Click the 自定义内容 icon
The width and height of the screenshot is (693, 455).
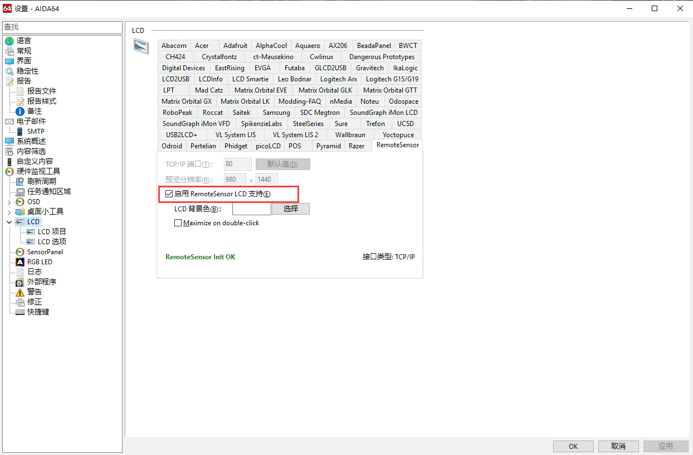tap(9, 161)
